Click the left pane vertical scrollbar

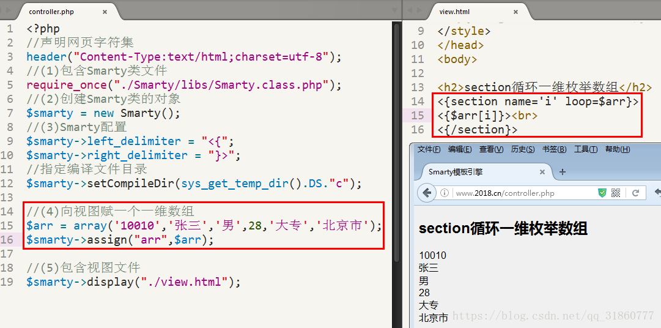coord(396,142)
